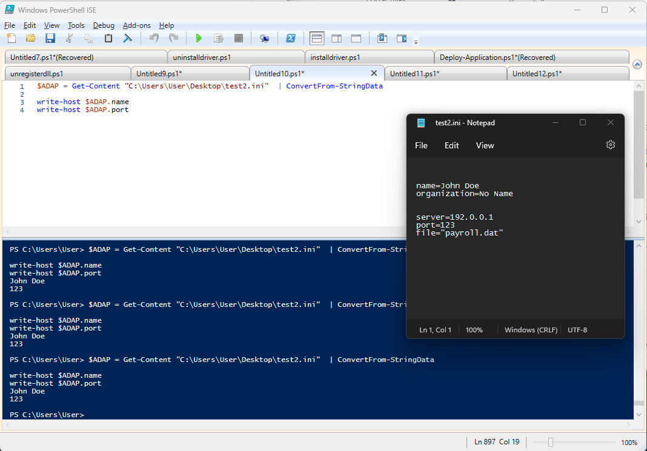Screen dimensions: 647x451
Task: Switch to the Untitled9.ps1* tab
Action: [190, 74]
